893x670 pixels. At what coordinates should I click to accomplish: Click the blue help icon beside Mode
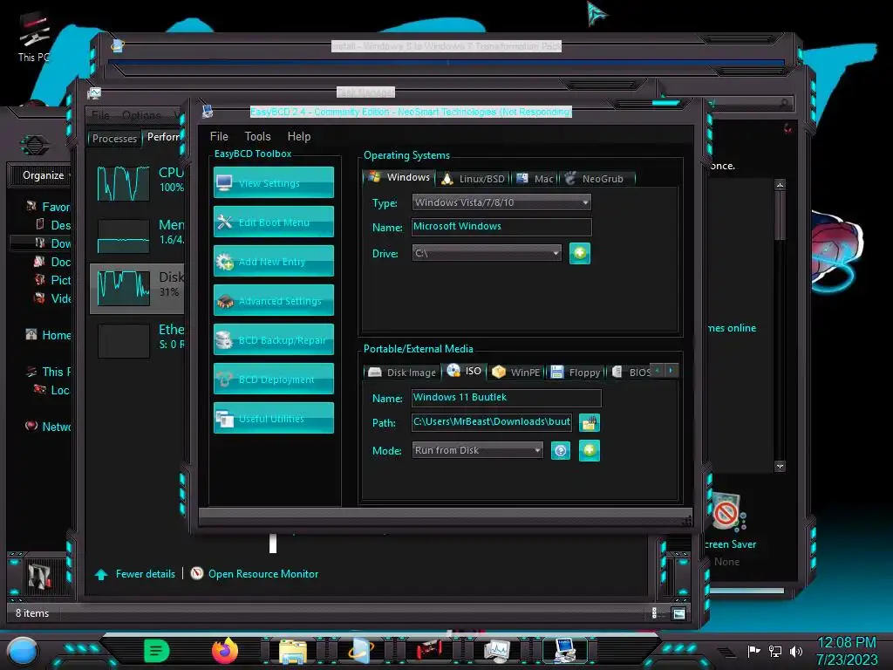[561, 451]
